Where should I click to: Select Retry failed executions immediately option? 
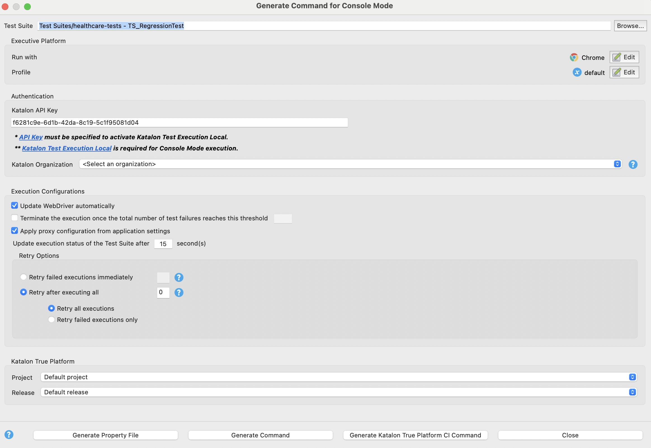click(x=23, y=277)
